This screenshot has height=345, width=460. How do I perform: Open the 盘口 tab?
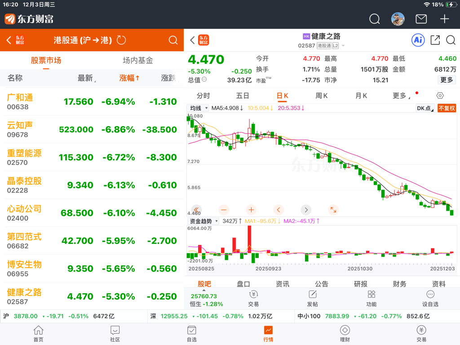[x=243, y=284]
